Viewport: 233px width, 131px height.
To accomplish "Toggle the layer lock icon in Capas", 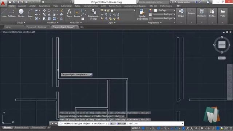I will point(108,11).
